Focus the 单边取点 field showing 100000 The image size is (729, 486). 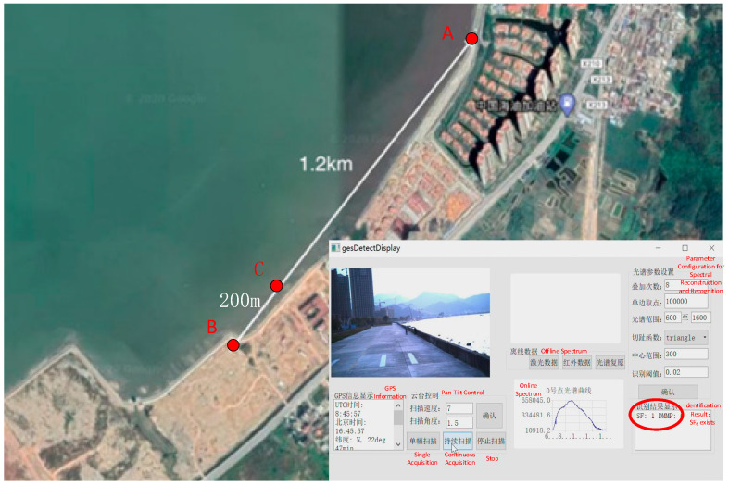pos(686,302)
